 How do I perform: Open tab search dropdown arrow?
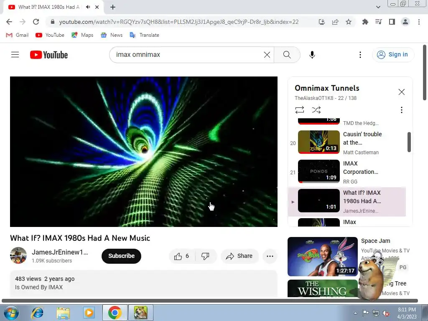(x=378, y=7)
